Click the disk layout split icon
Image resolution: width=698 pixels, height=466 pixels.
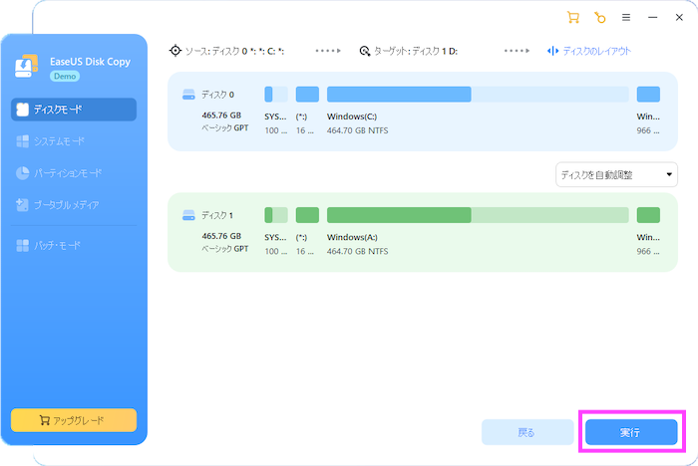552,51
